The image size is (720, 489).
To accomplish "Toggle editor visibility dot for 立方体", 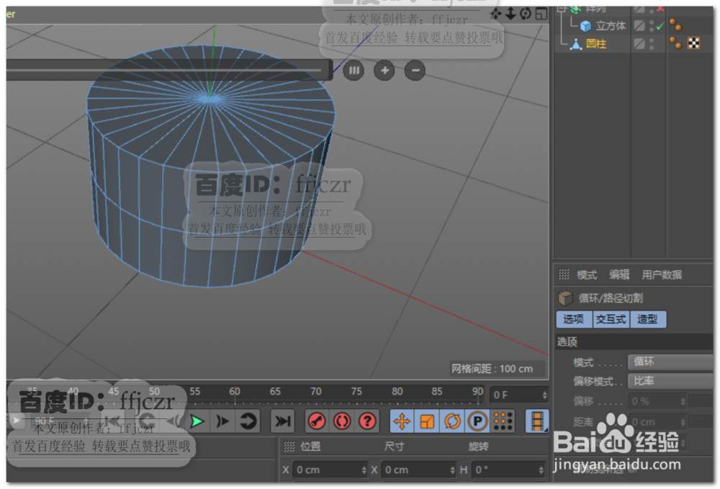I will (x=652, y=22).
